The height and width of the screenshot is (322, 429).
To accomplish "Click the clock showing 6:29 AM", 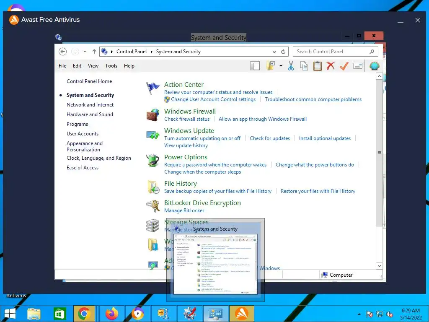I will coord(411,311).
